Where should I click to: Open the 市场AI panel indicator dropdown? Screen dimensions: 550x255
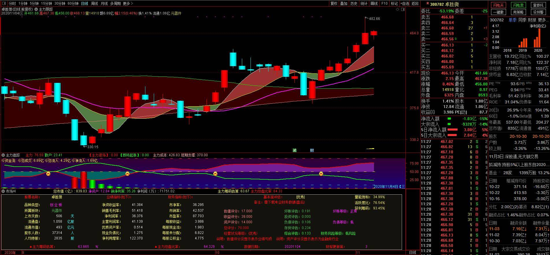click(3, 191)
